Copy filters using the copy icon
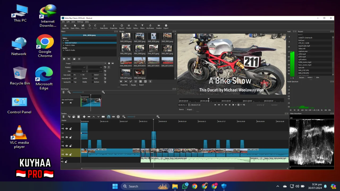This screenshot has height=191, width=340. point(74,59)
